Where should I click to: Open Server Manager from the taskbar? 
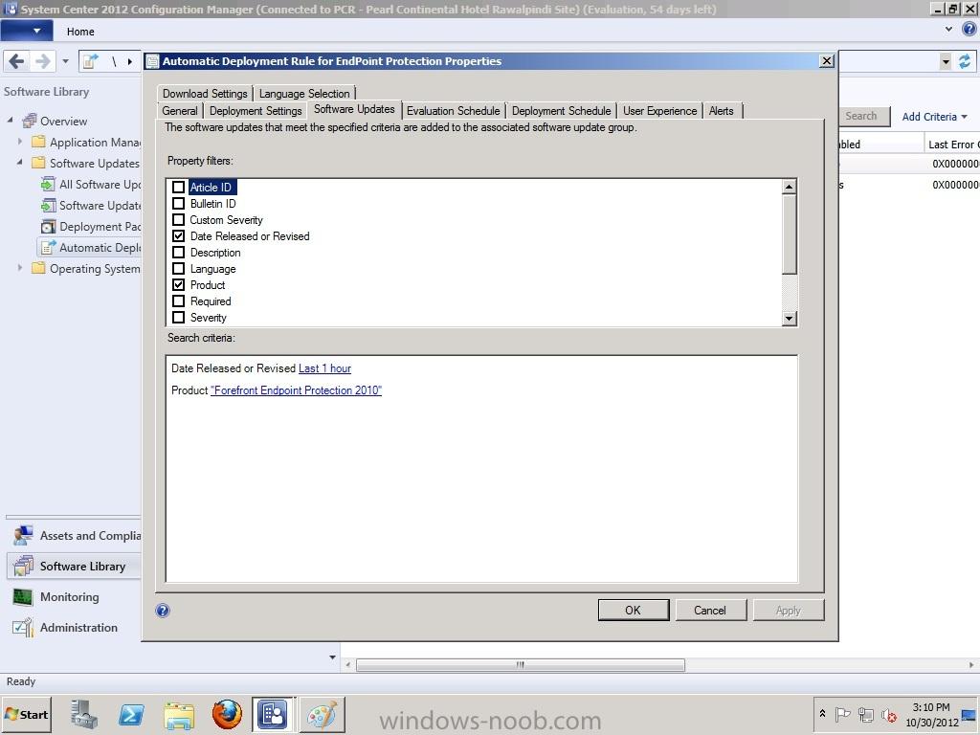[84, 714]
